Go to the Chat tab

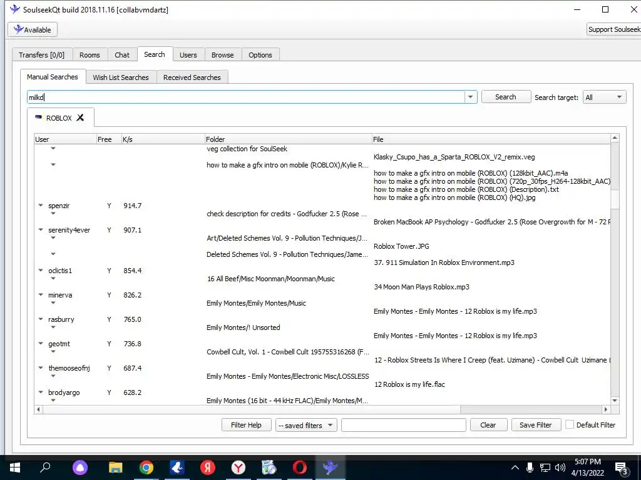122,55
